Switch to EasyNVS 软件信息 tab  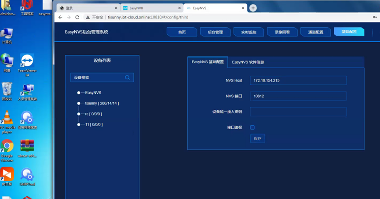(248, 62)
